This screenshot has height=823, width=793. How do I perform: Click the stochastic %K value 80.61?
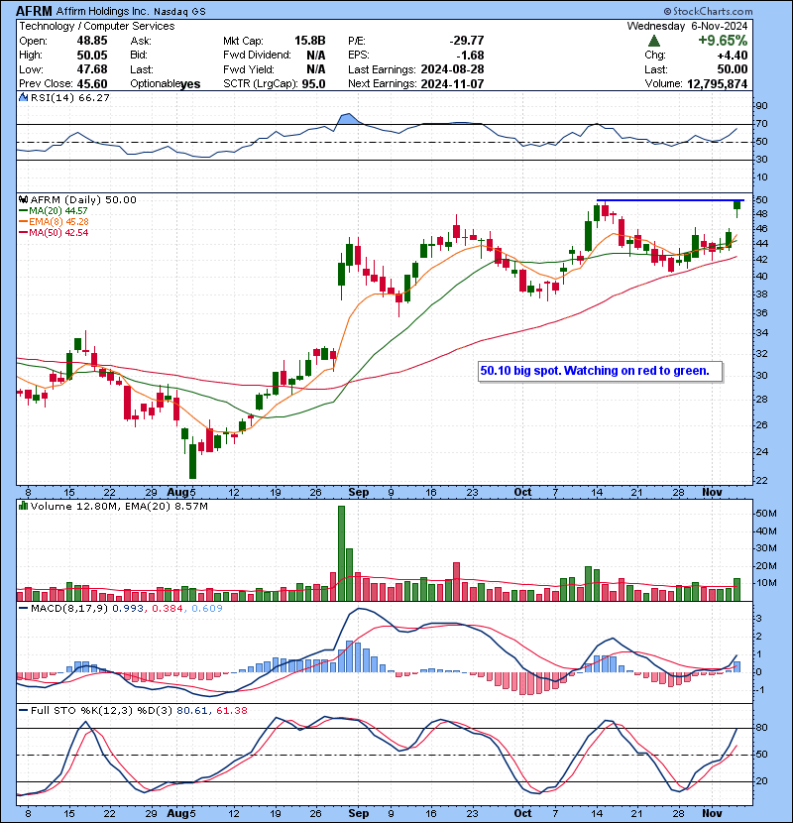pyautogui.click(x=192, y=711)
